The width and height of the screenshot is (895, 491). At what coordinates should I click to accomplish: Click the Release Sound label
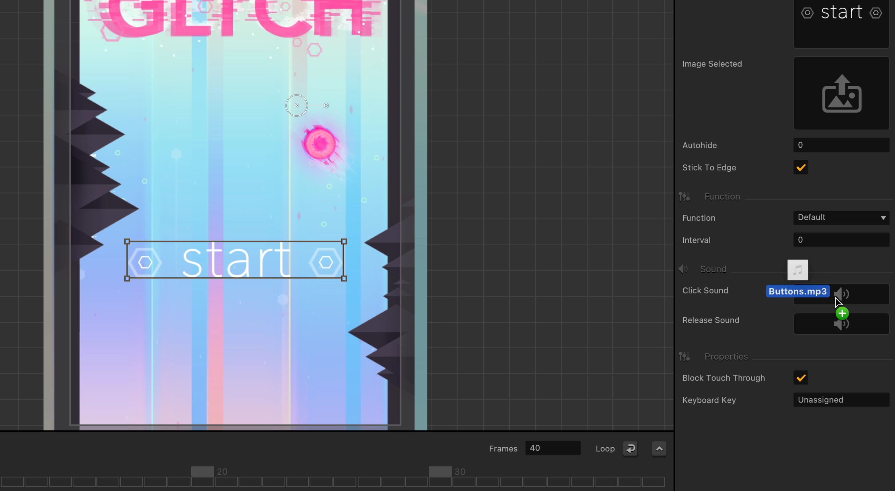(711, 320)
